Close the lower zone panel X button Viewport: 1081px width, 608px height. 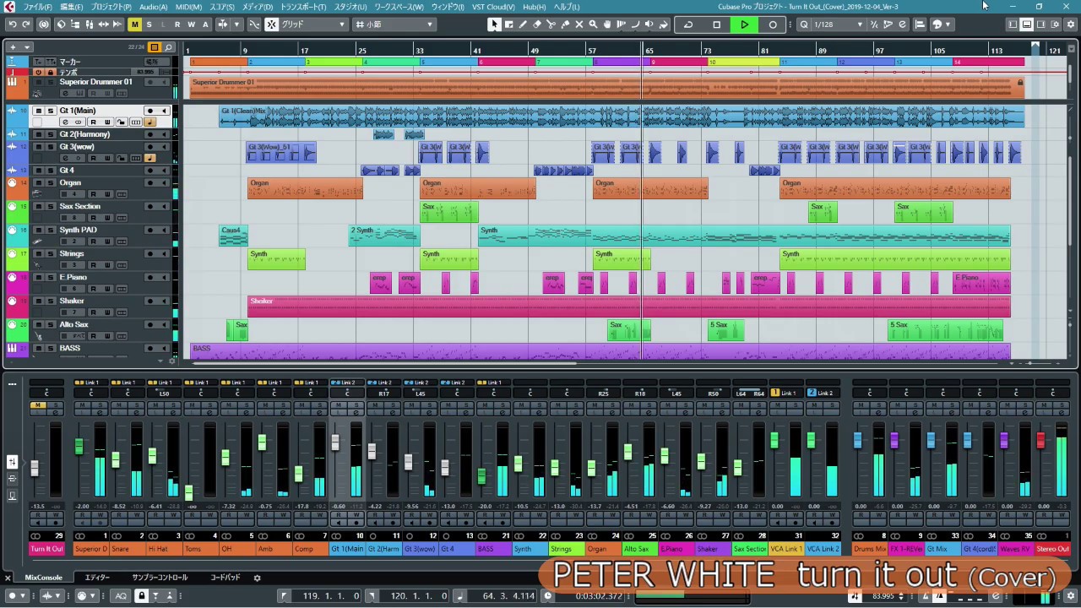tap(8, 578)
